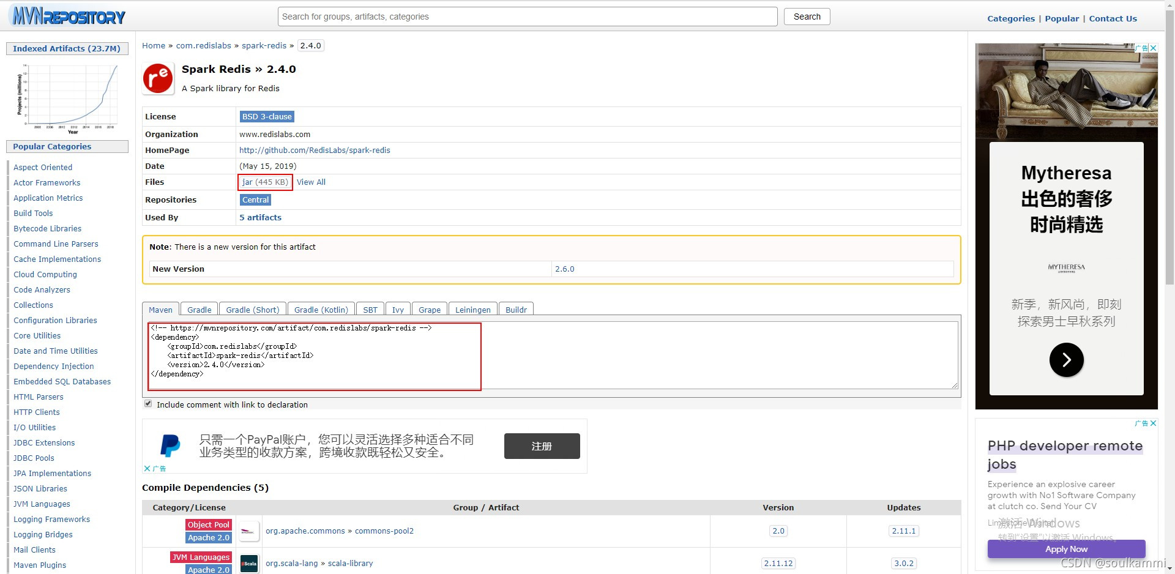This screenshot has width=1175, height=574.
Task: Open Build Tools category
Action: pyautogui.click(x=33, y=213)
